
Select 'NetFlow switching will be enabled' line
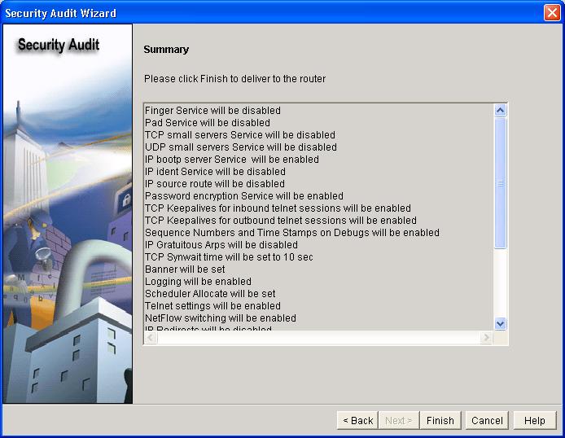point(220,318)
